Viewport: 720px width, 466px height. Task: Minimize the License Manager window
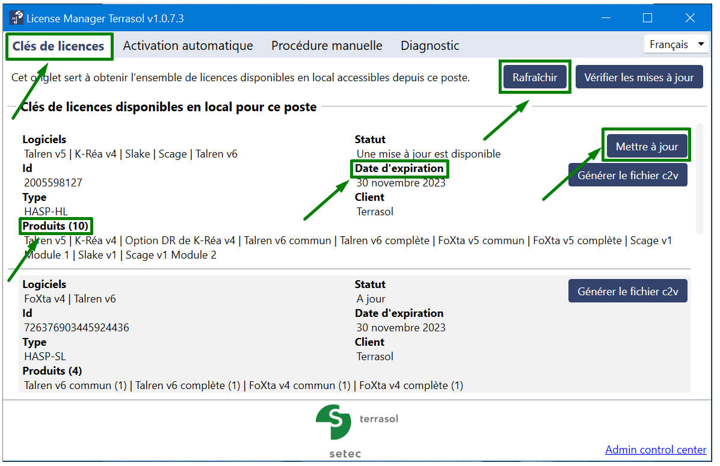(606, 18)
